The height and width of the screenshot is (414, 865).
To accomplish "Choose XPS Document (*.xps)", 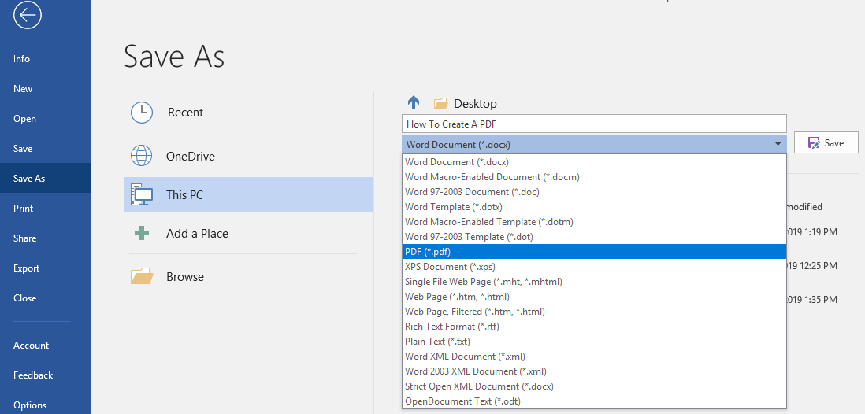I will pyautogui.click(x=594, y=266).
